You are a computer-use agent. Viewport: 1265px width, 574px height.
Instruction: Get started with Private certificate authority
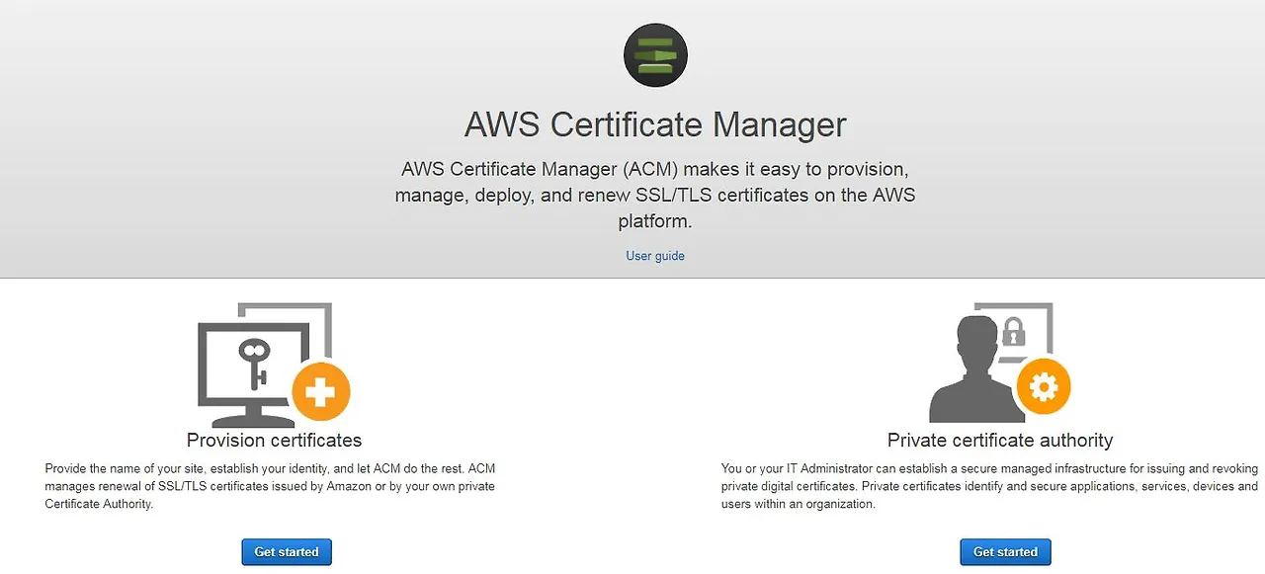click(x=1005, y=552)
